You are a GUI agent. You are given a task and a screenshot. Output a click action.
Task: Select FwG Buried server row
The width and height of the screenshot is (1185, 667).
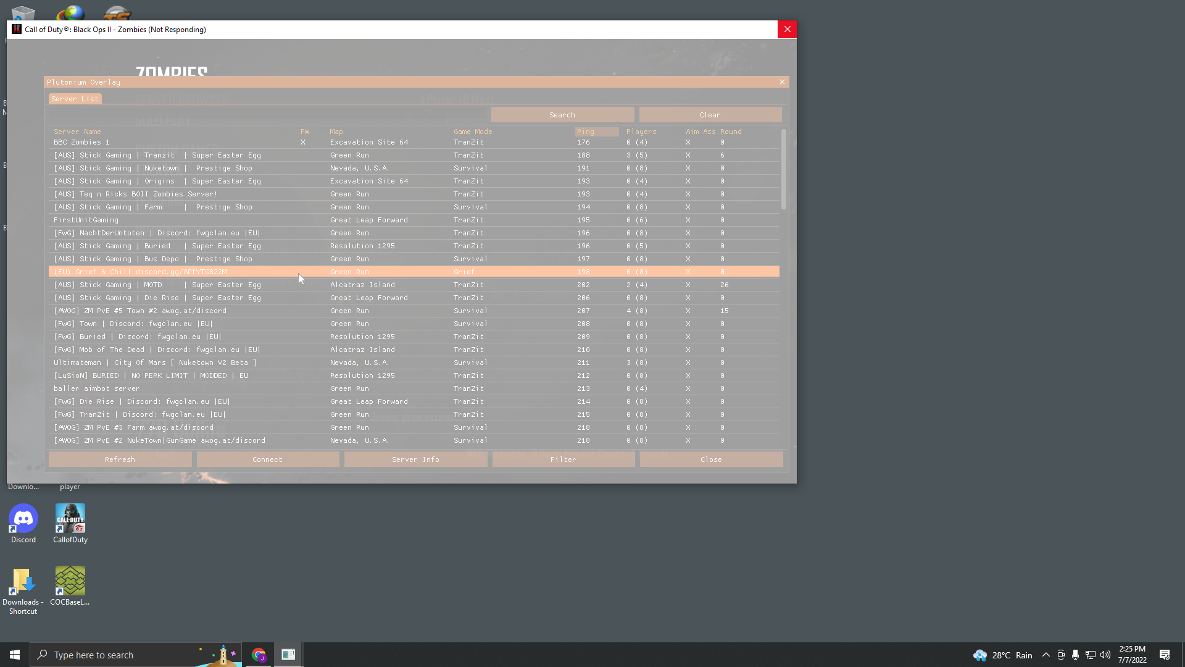coord(414,337)
